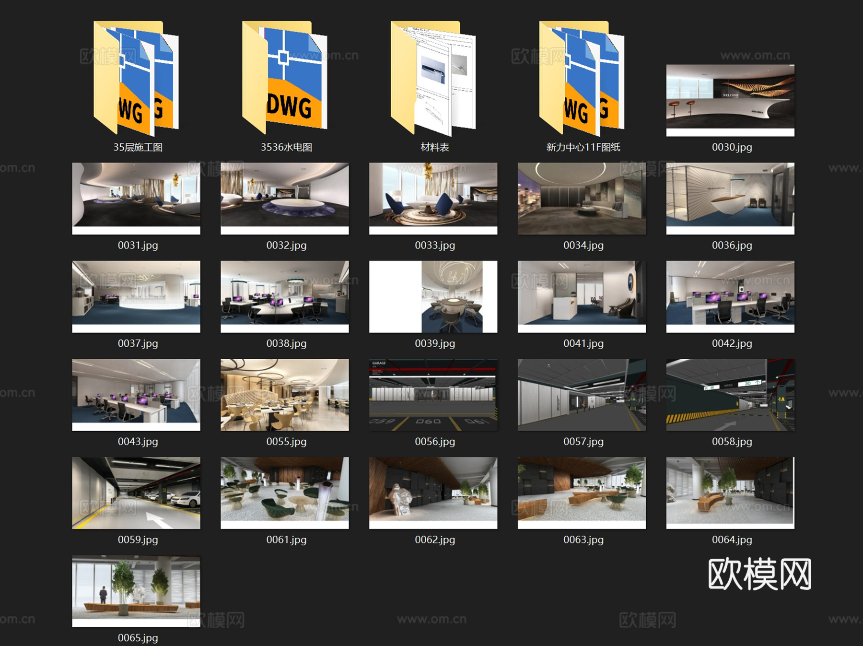This screenshot has width=863, height=646.
Task: Open the 新力中心11F图纸 folder
Action: click(x=582, y=78)
